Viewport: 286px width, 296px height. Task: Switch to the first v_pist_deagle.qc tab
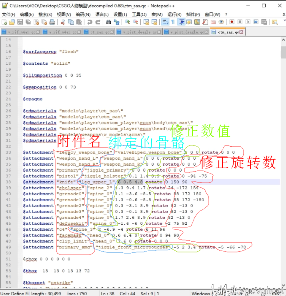pos(139,32)
